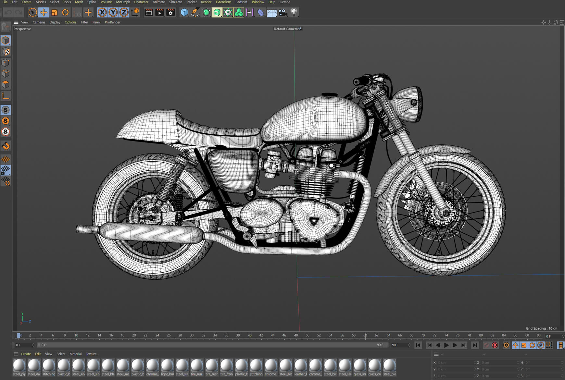Click the orange magnet snap icon
This screenshot has width=565, height=380.
pyautogui.click(x=6, y=146)
